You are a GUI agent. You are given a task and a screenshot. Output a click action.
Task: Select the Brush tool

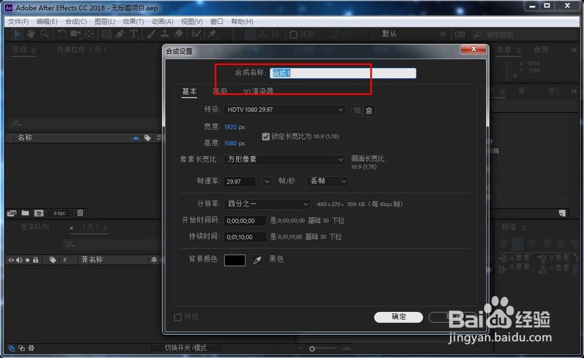click(x=151, y=34)
